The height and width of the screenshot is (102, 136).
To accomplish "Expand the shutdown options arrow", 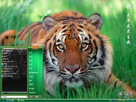I will (41, 97).
